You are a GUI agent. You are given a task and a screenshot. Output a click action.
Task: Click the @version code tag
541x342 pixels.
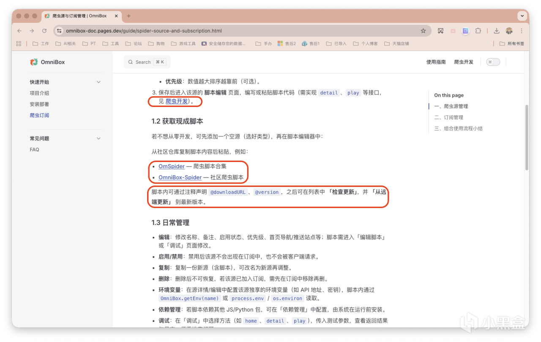(267, 192)
